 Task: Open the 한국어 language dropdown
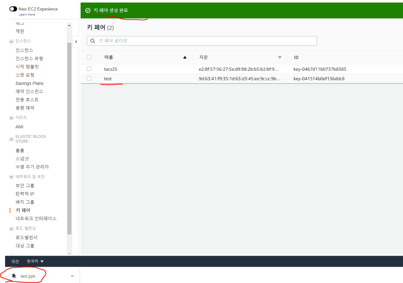click(35, 261)
